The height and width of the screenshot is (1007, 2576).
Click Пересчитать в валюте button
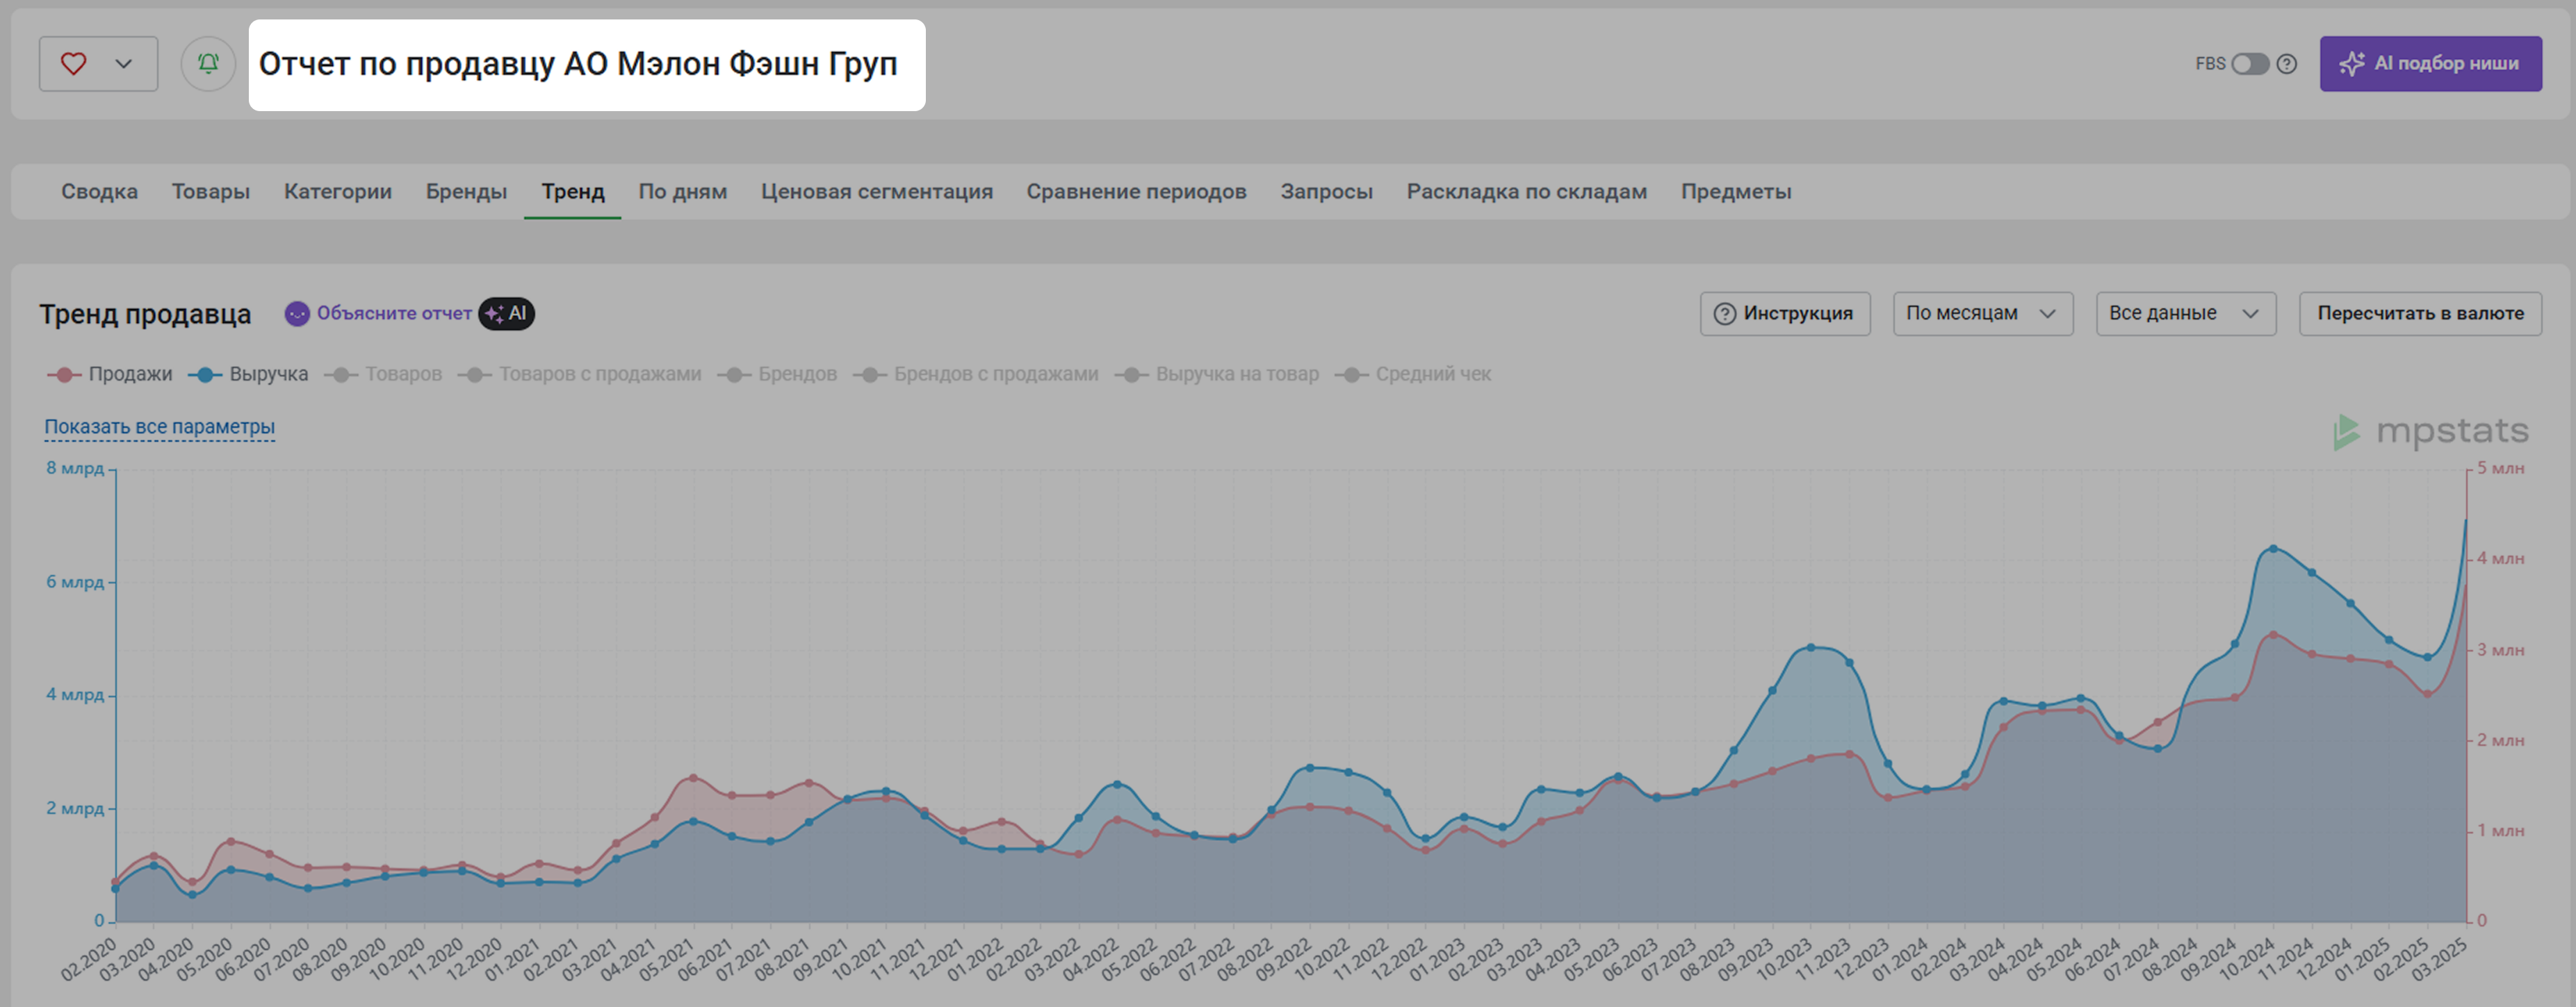tap(2420, 314)
